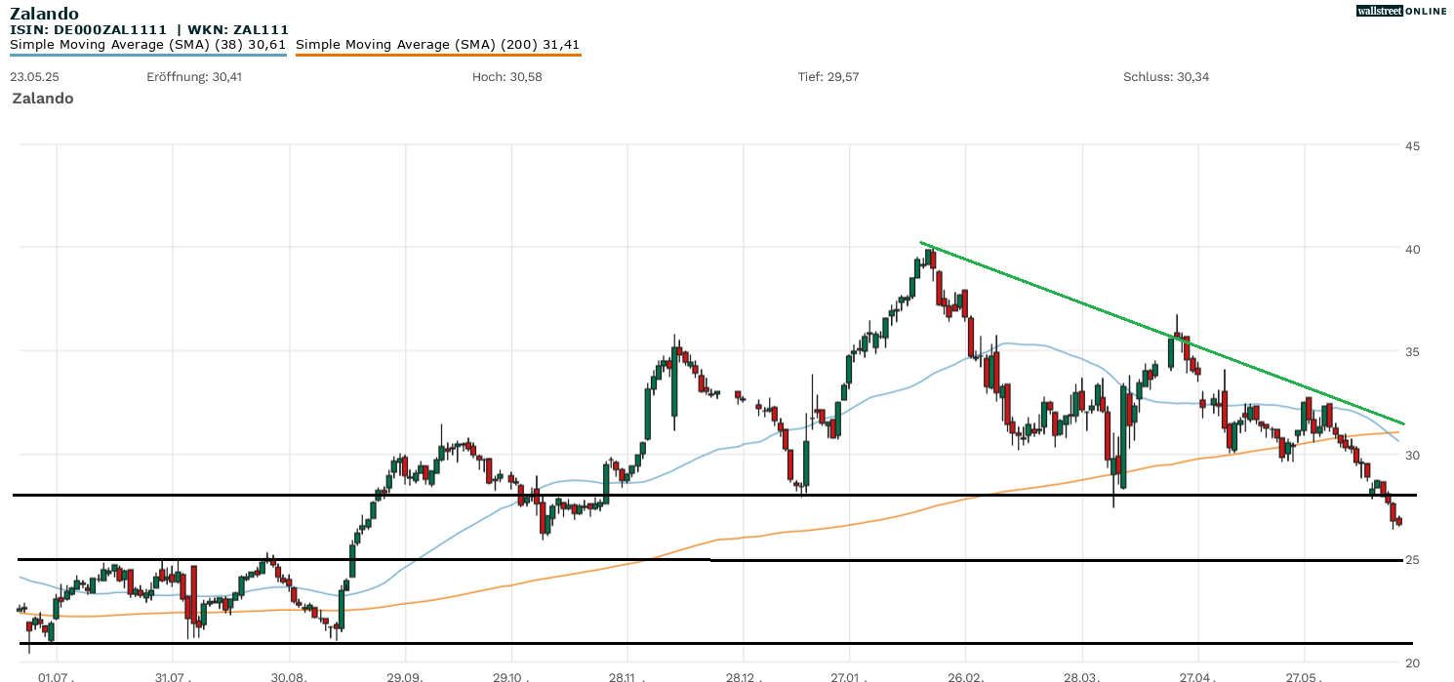Click the Eröffnung: 30,41 value
Viewport: 1454px width, 682px height.
194,77
